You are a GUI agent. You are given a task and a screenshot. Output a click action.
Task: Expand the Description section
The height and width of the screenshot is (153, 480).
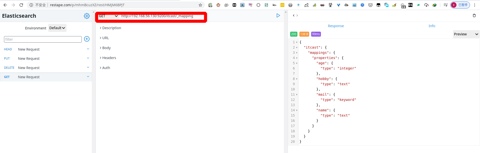coord(110,28)
